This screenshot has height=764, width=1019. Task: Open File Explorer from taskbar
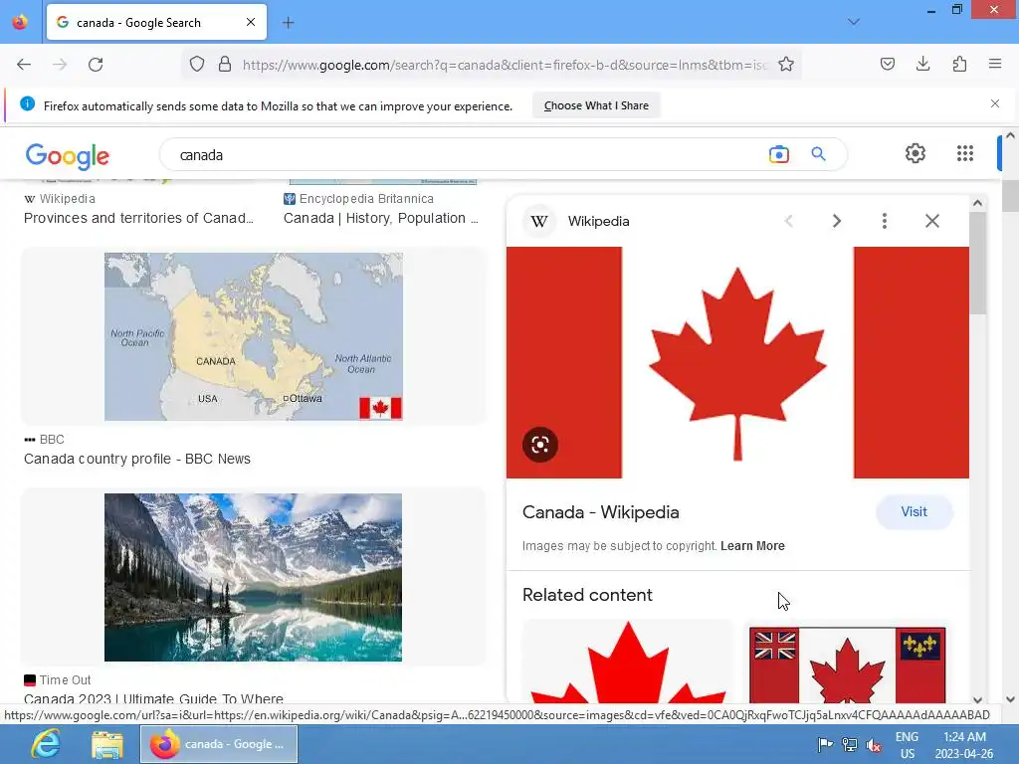tap(107, 744)
